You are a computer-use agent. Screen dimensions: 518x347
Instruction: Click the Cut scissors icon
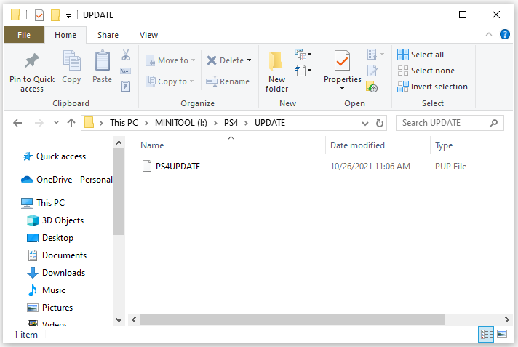(x=125, y=55)
